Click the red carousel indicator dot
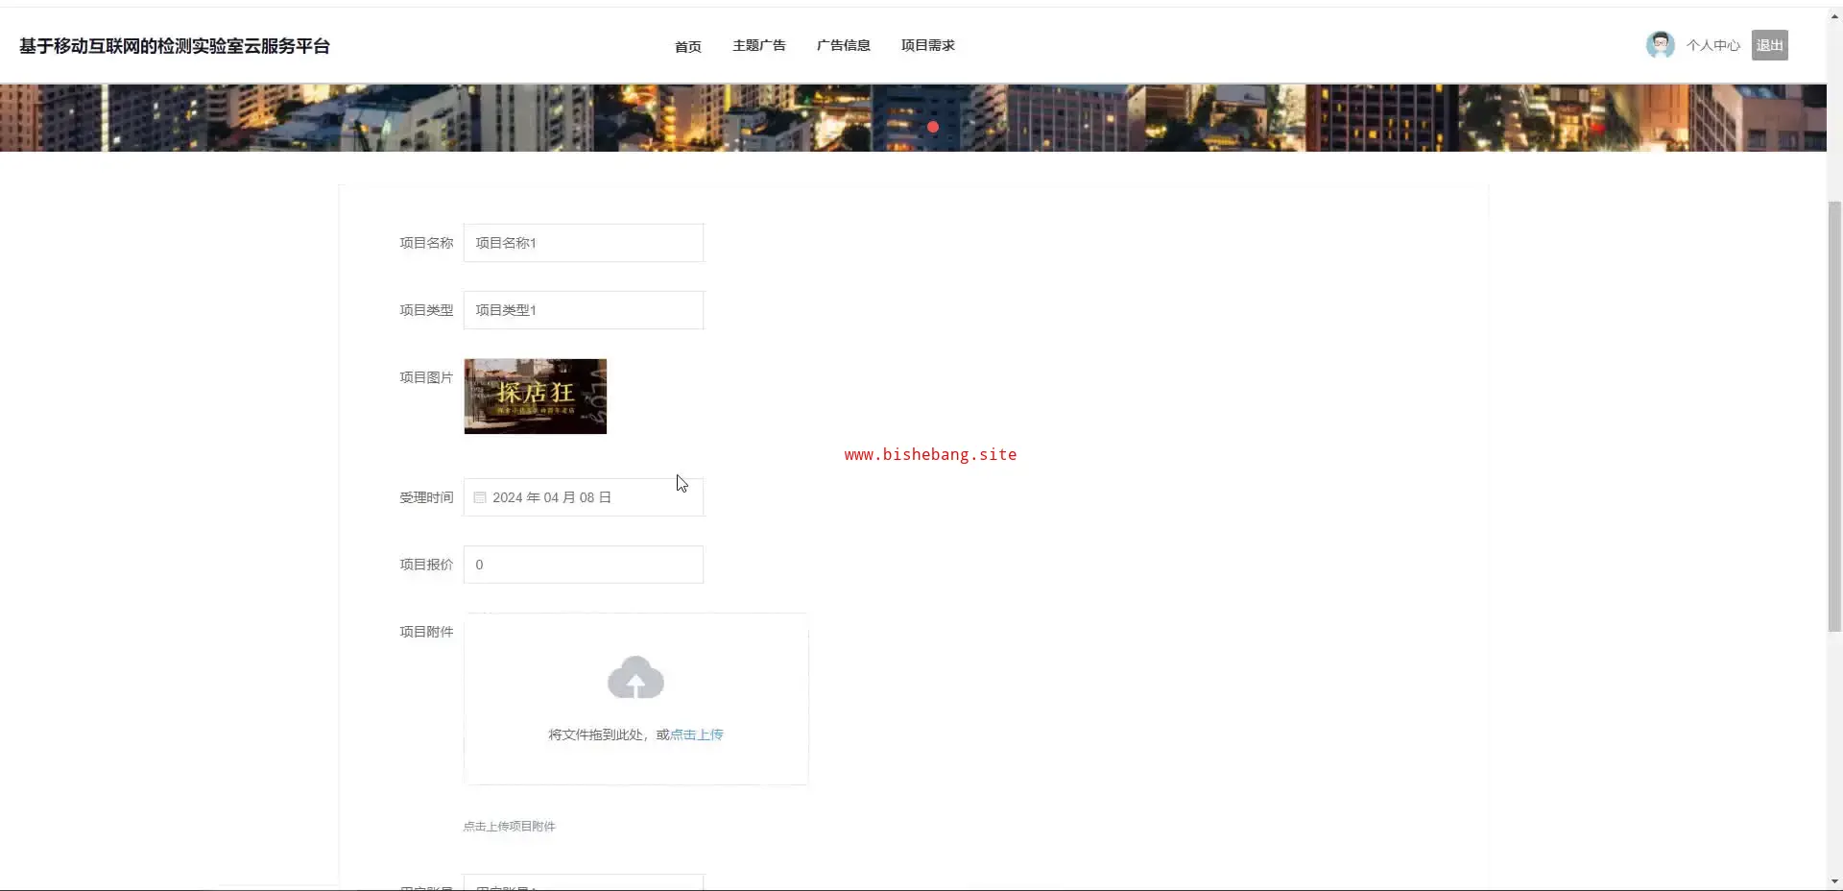This screenshot has height=891, width=1843. tap(933, 127)
